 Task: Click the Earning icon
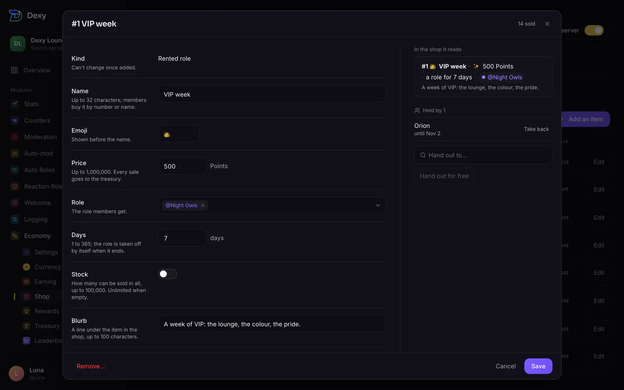point(27,282)
